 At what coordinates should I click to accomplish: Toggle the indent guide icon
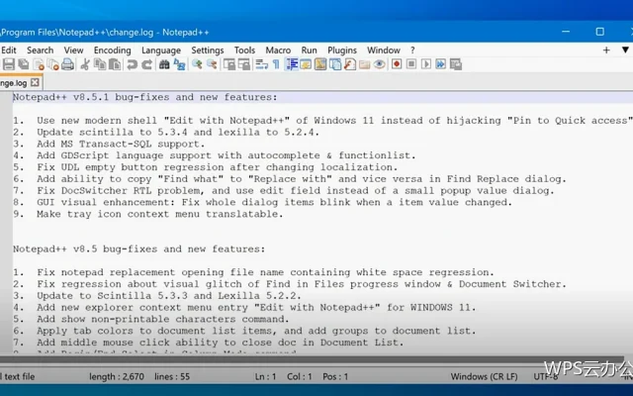292,64
